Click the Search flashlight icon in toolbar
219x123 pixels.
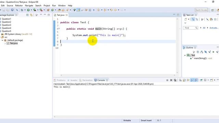click(67, 10)
